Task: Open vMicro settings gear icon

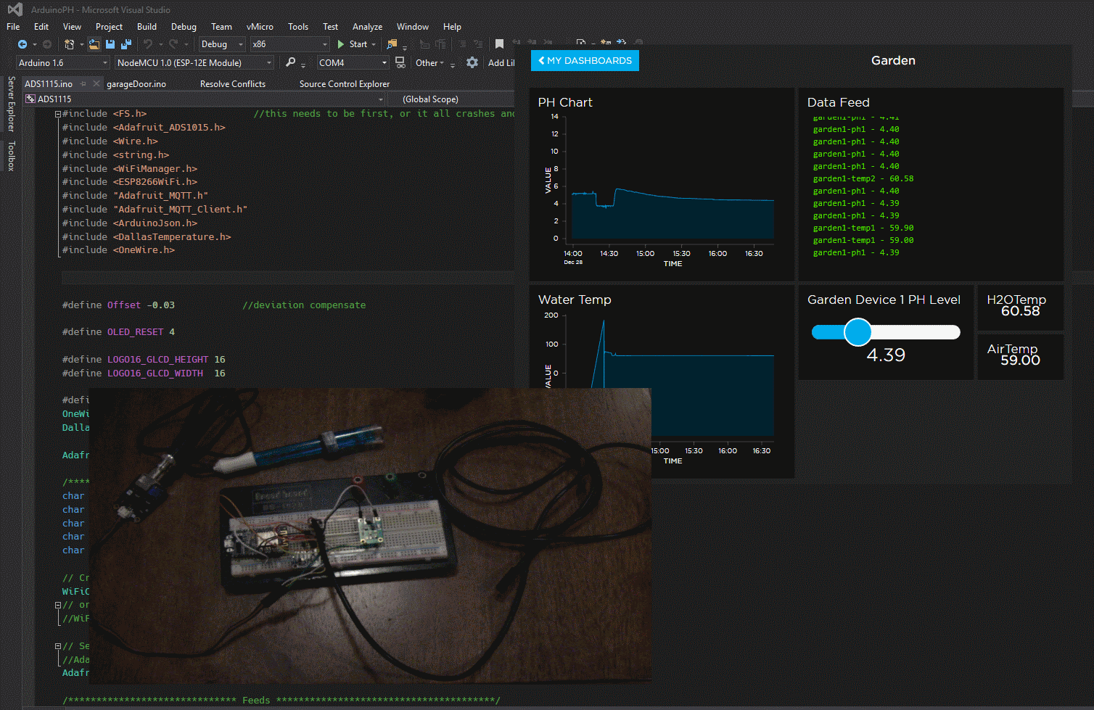Action: pyautogui.click(x=472, y=62)
